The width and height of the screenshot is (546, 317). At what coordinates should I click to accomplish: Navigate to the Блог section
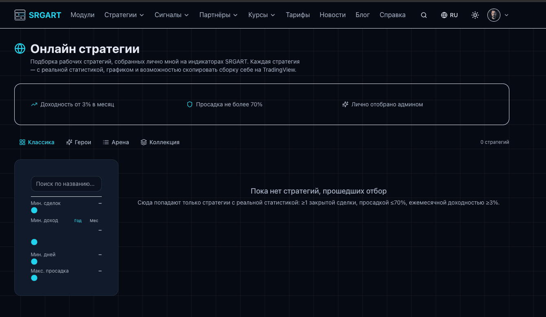coord(362,15)
